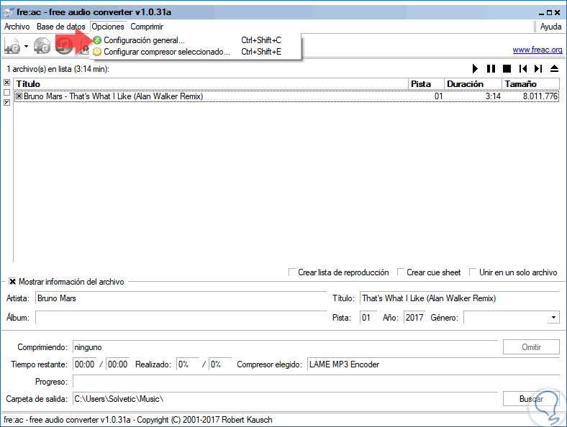567x427 pixels.
Task: Open the Archivo menu
Action: pos(17,27)
